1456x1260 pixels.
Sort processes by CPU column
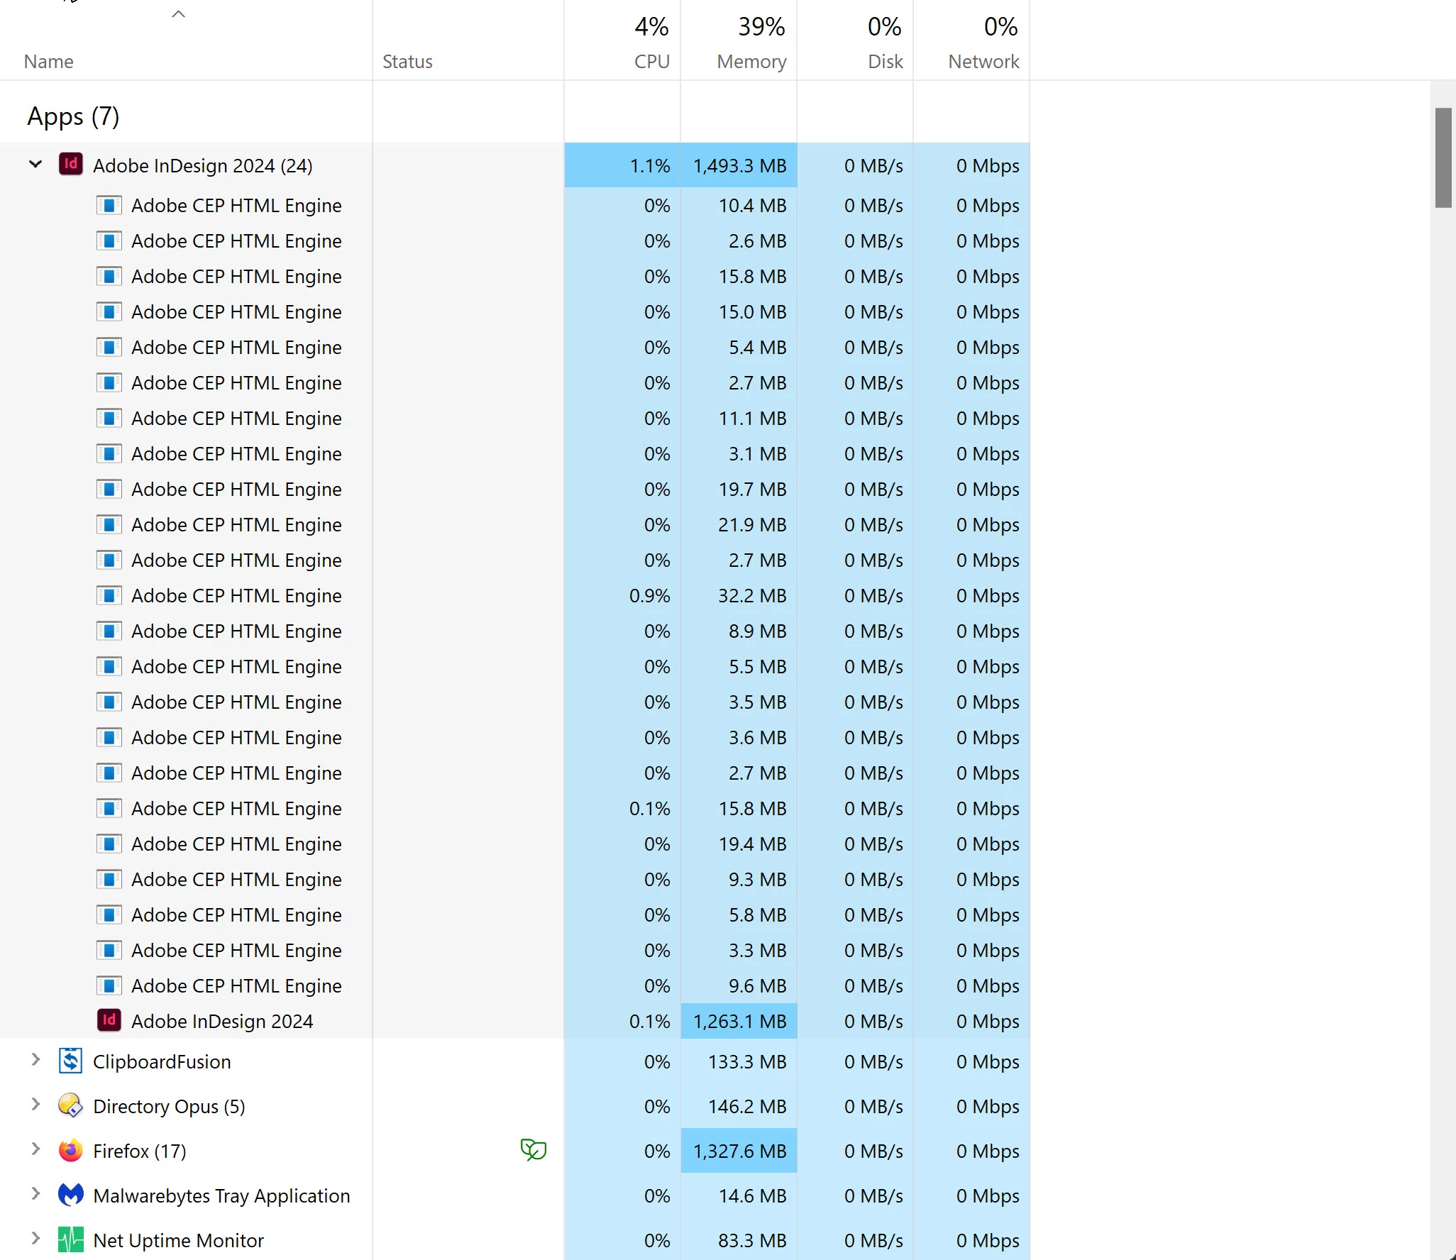point(651,62)
